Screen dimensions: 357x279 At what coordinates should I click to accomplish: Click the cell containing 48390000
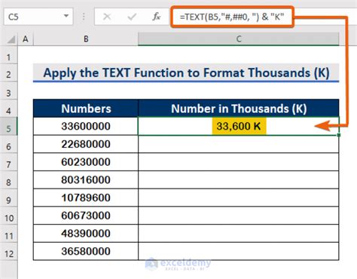pos(86,233)
